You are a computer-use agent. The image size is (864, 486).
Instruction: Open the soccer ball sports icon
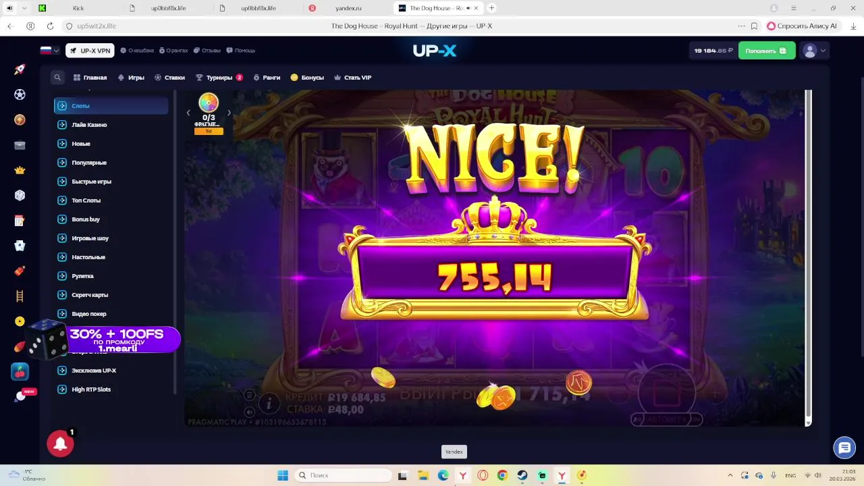20,94
